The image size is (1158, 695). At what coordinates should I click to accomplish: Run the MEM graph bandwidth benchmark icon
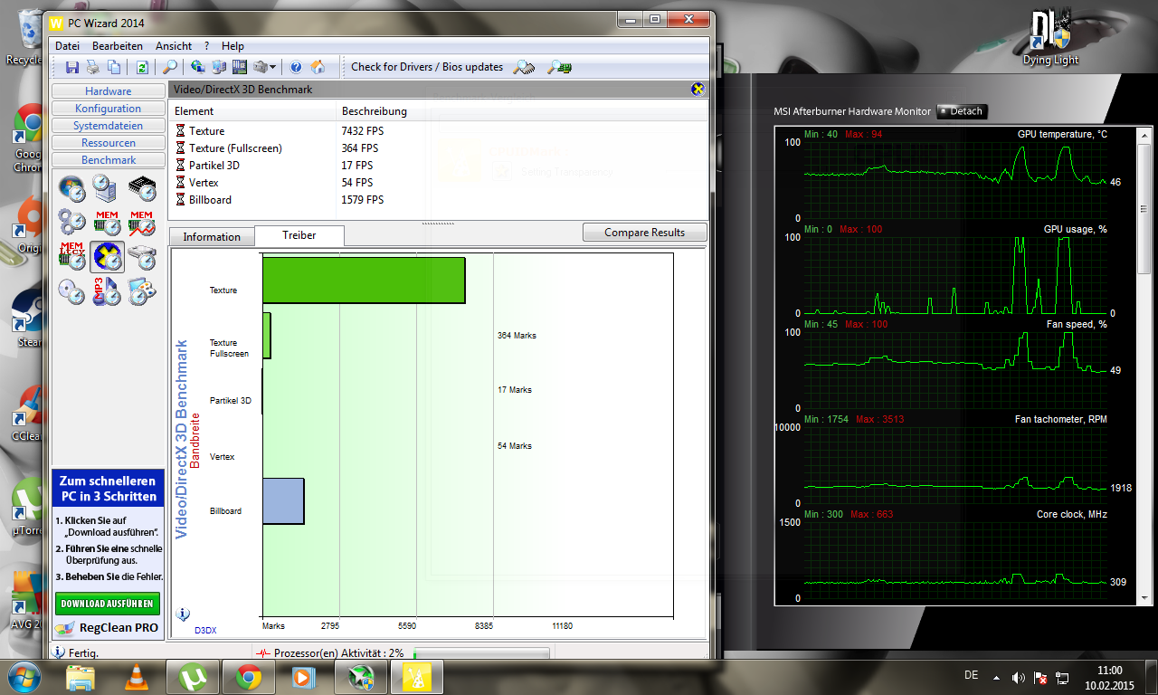[x=142, y=223]
